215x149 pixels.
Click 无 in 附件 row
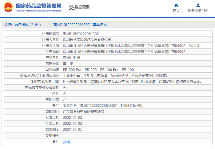pyautogui.click(x=65, y=94)
